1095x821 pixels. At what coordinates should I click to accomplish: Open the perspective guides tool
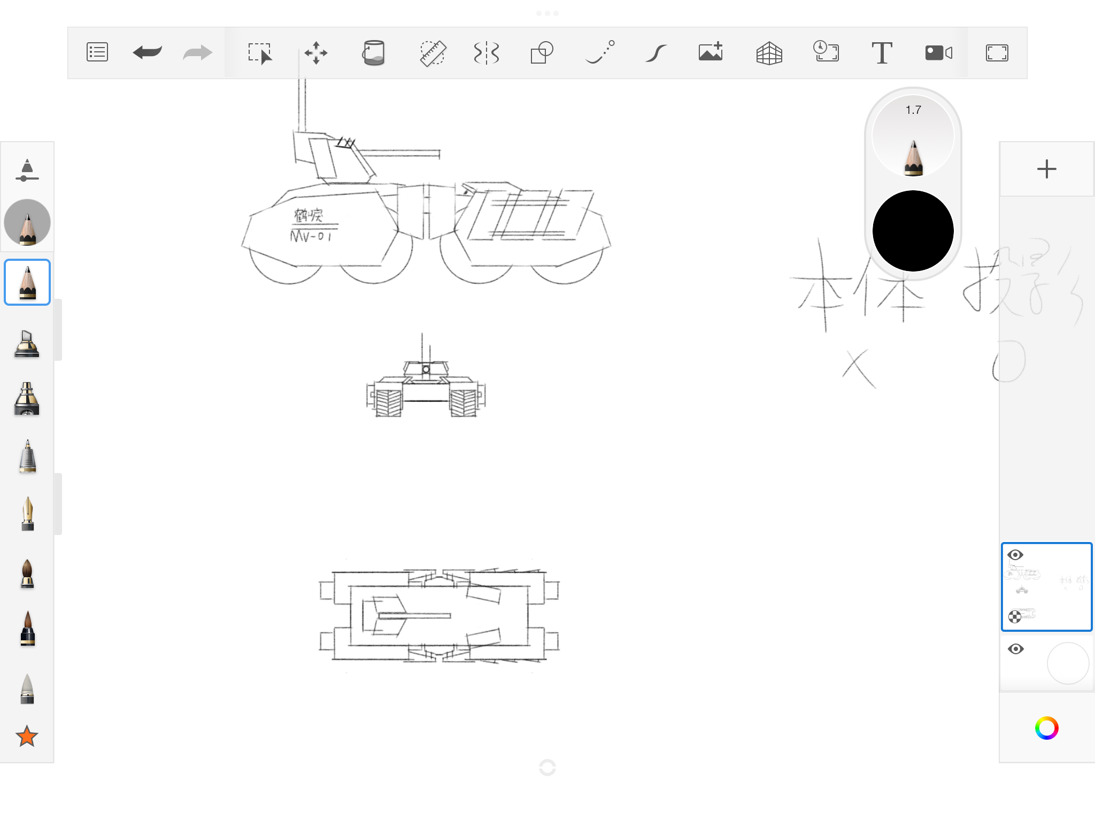pyautogui.click(x=769, y=53)
